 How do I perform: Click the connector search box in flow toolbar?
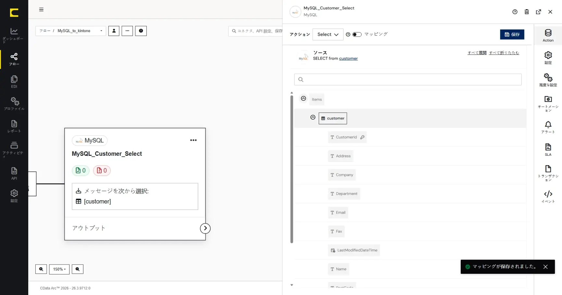click(x=256, y=31)
